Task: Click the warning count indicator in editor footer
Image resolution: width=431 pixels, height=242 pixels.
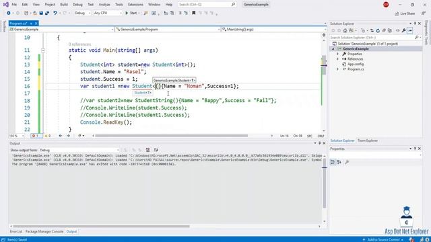Action: point(48,136)
